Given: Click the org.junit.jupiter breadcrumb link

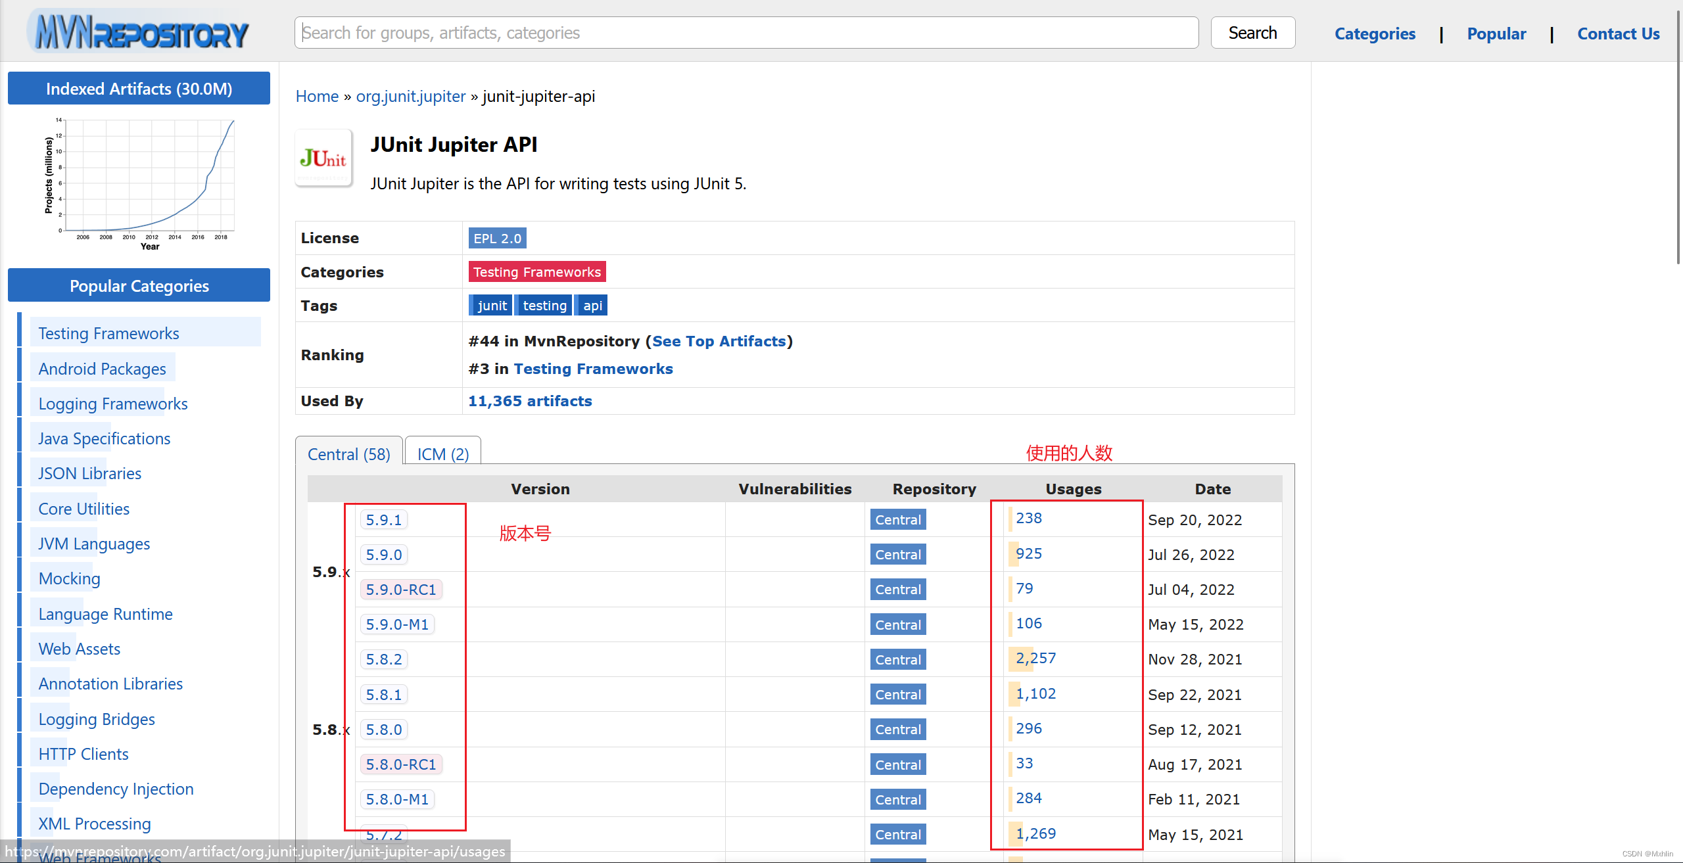Looking at the screenshot, I should [410, 96].
